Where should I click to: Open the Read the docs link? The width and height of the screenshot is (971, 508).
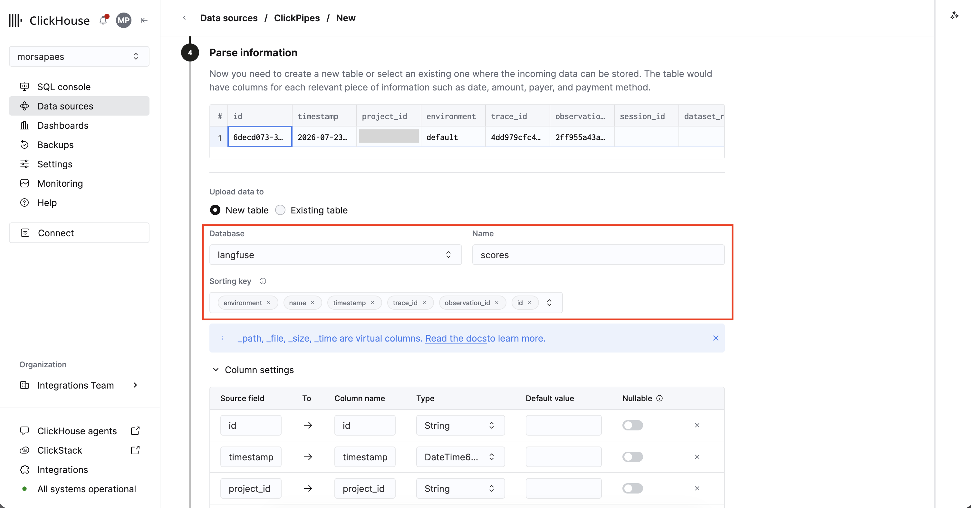pos(456,338)
